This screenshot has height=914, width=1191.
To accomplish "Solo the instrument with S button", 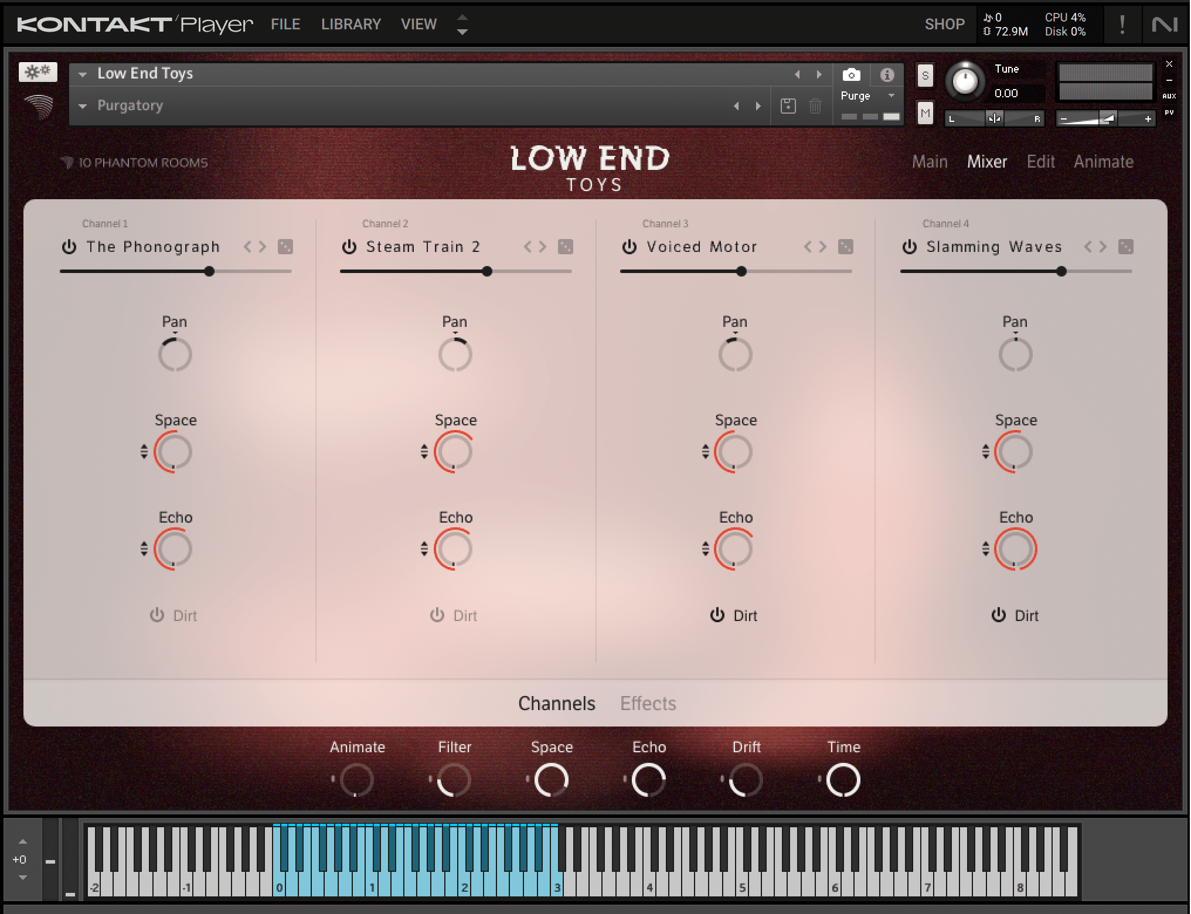I will tap(925, 76).
